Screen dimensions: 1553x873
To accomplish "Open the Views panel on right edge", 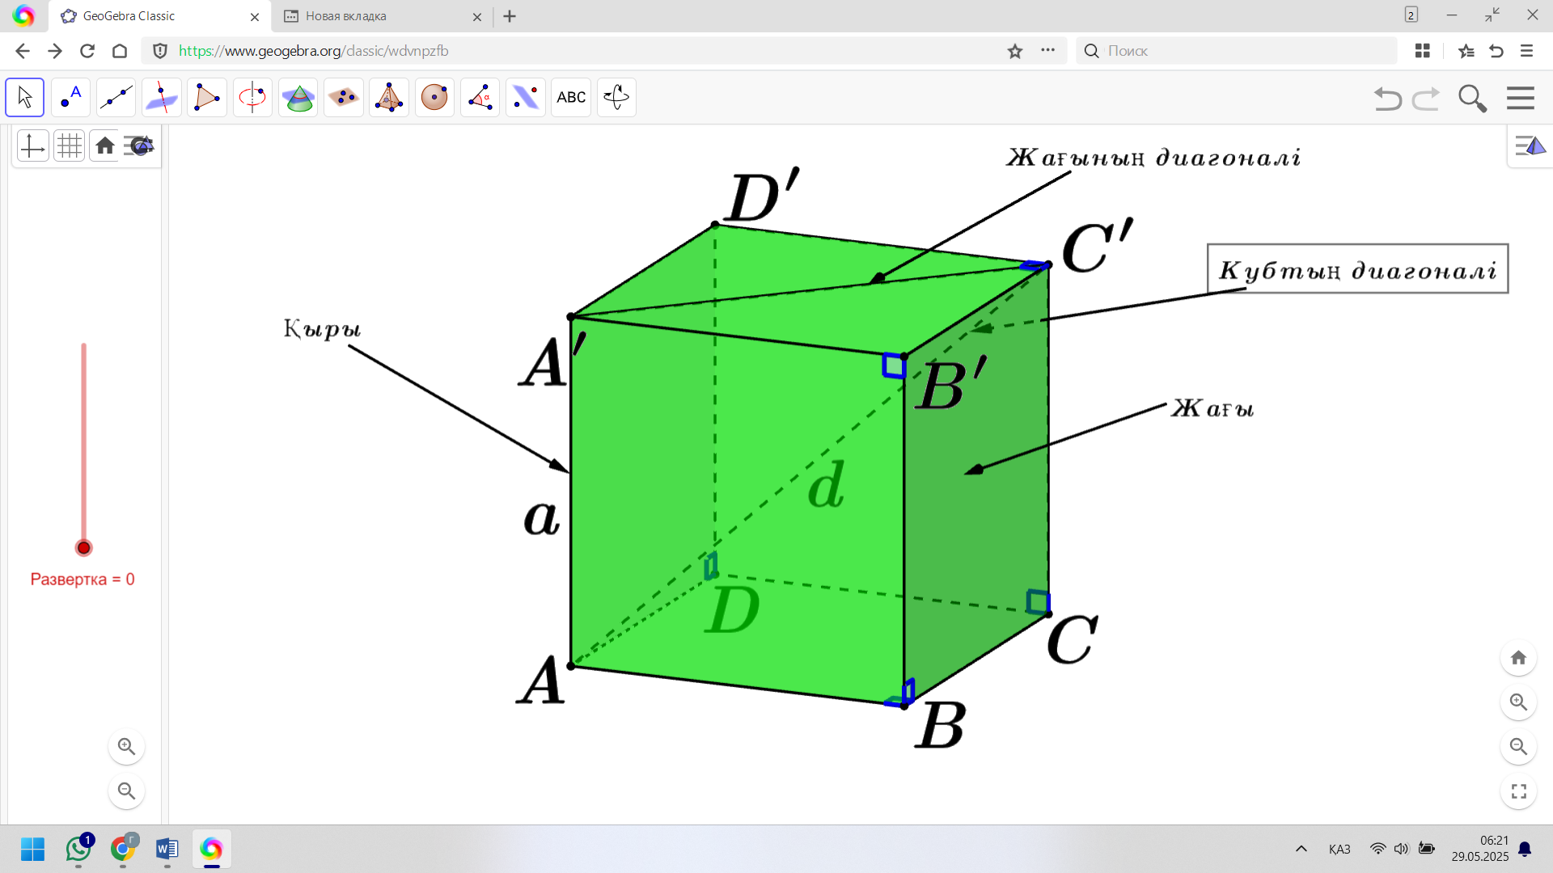I will click(1530, 146).
